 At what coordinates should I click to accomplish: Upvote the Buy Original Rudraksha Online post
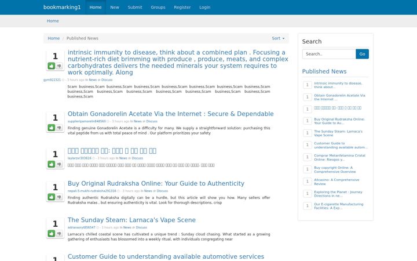(52, 197)
